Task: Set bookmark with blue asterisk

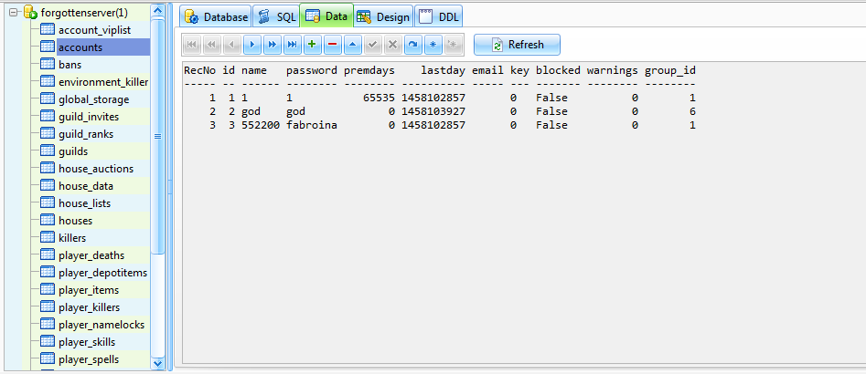Action: [433, 45]
